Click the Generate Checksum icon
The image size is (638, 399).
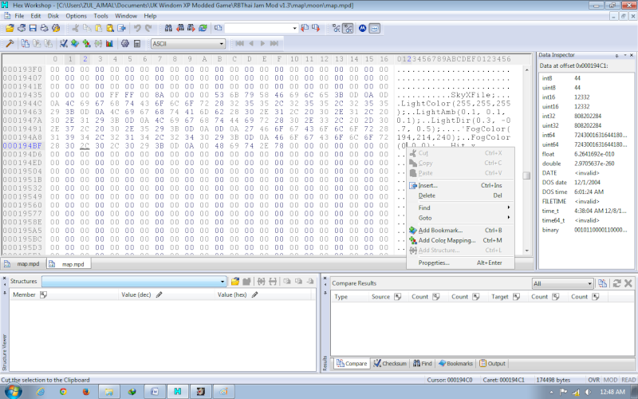point(64,44)
